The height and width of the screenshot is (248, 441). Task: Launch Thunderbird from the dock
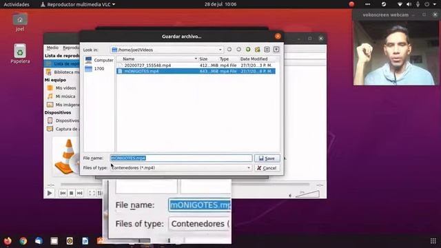point(39,241)
